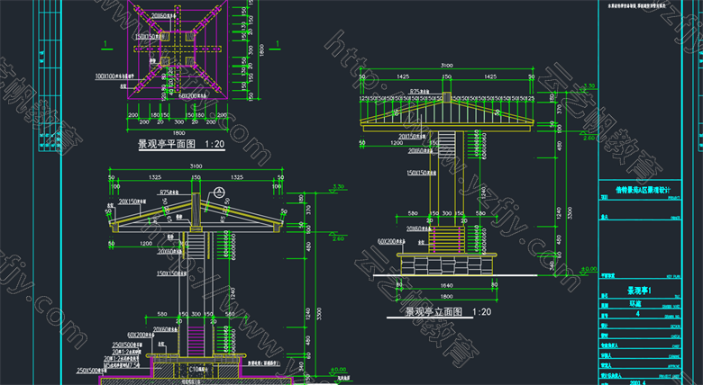Image resolution: width=703 pixels, height=385 pixels.
Task: Click the '±0.00' level marker beside elevation
Action: coord(589,269)
